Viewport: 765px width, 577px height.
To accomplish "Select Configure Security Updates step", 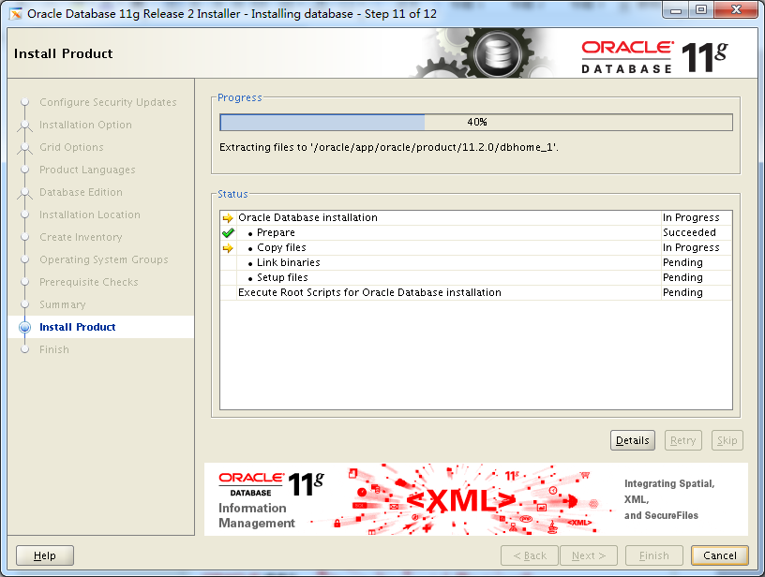I will (108, 102).
